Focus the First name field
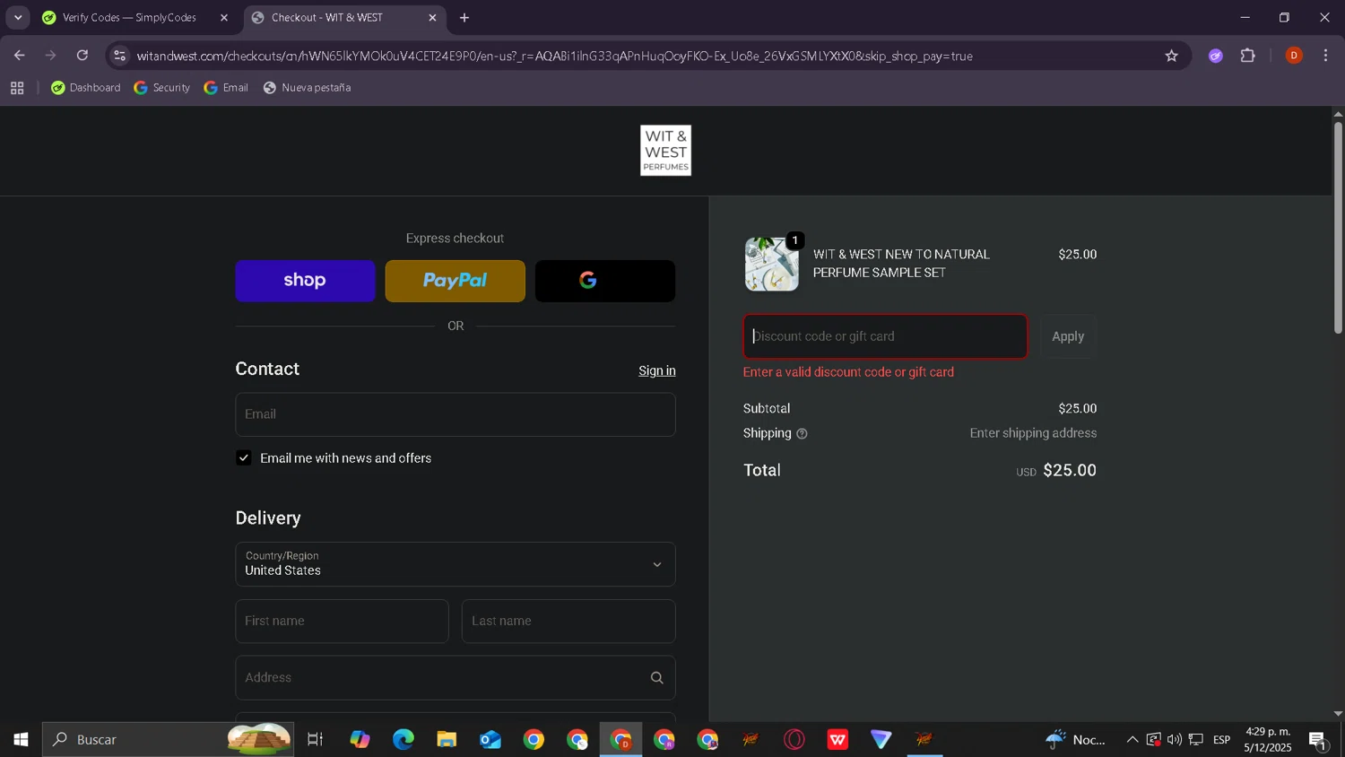The image size is (1345, 757). 342,621
